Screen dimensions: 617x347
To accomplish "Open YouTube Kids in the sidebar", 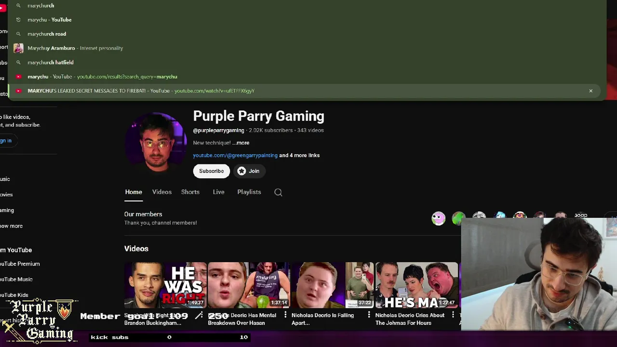I will tap(14, 295).
